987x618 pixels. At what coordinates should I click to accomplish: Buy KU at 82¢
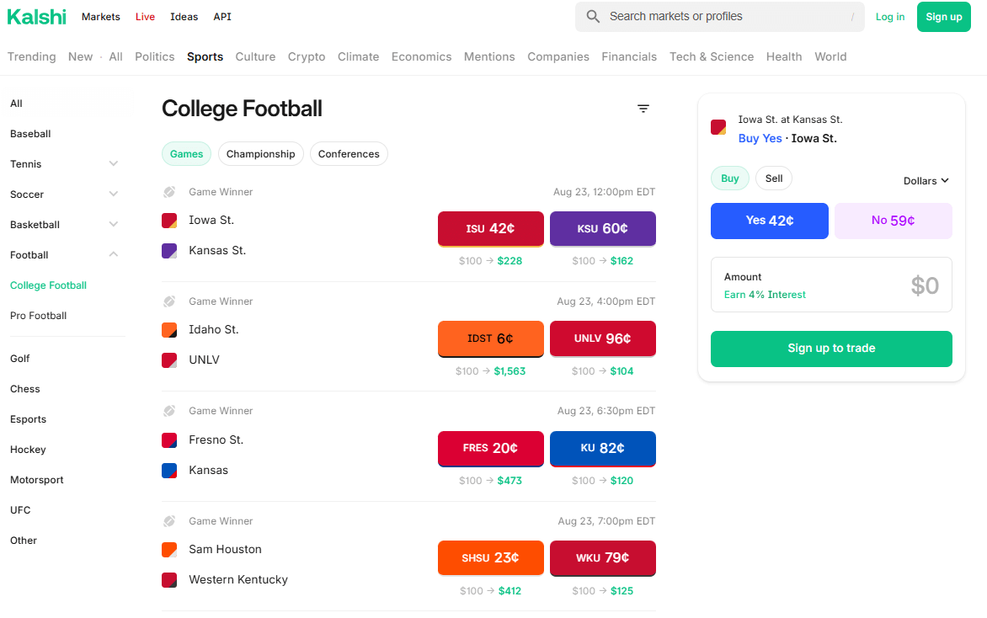click(602, 449)
